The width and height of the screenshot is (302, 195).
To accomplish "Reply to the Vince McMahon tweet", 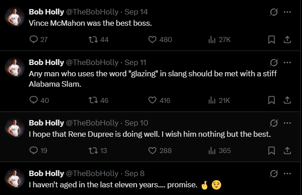I will pos(33,40).
